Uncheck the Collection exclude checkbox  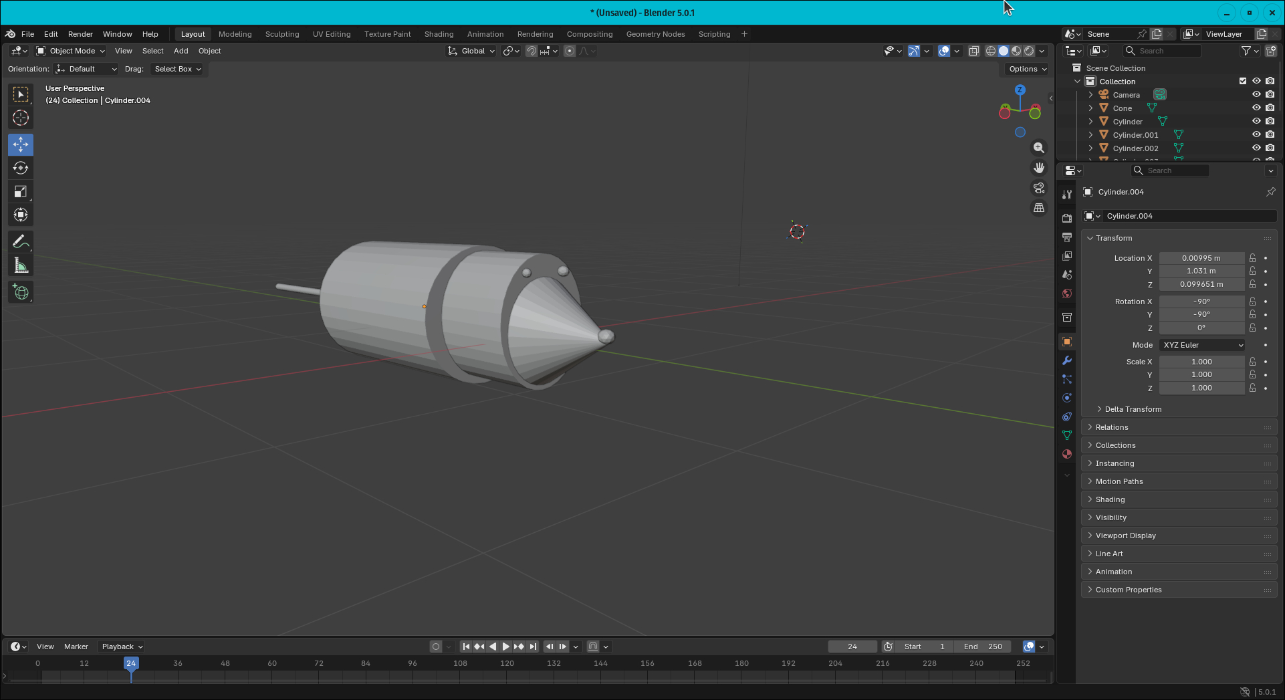coord(1243,81)
